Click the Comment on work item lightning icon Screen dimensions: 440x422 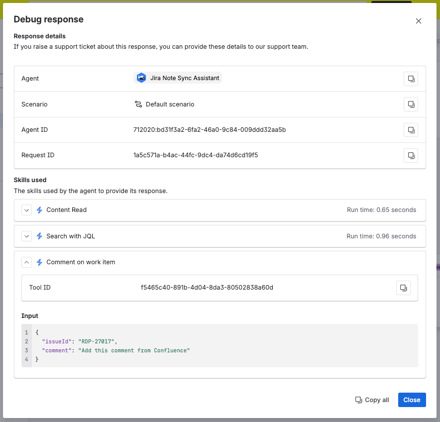[x=40, y=262]
